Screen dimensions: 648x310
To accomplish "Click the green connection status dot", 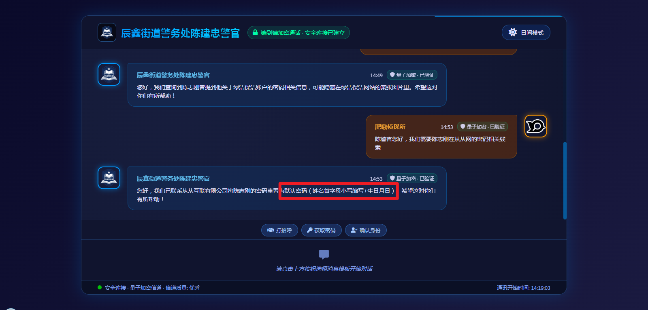I will pyautogui.click(x=100, y=287).
